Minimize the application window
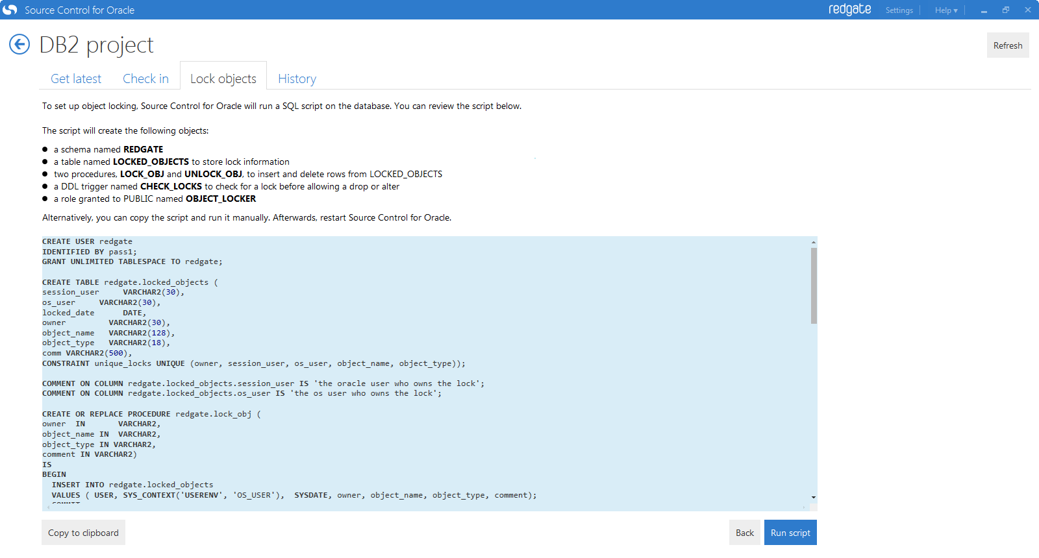This screenshot has height=558, width=1039. coord(984,10)
